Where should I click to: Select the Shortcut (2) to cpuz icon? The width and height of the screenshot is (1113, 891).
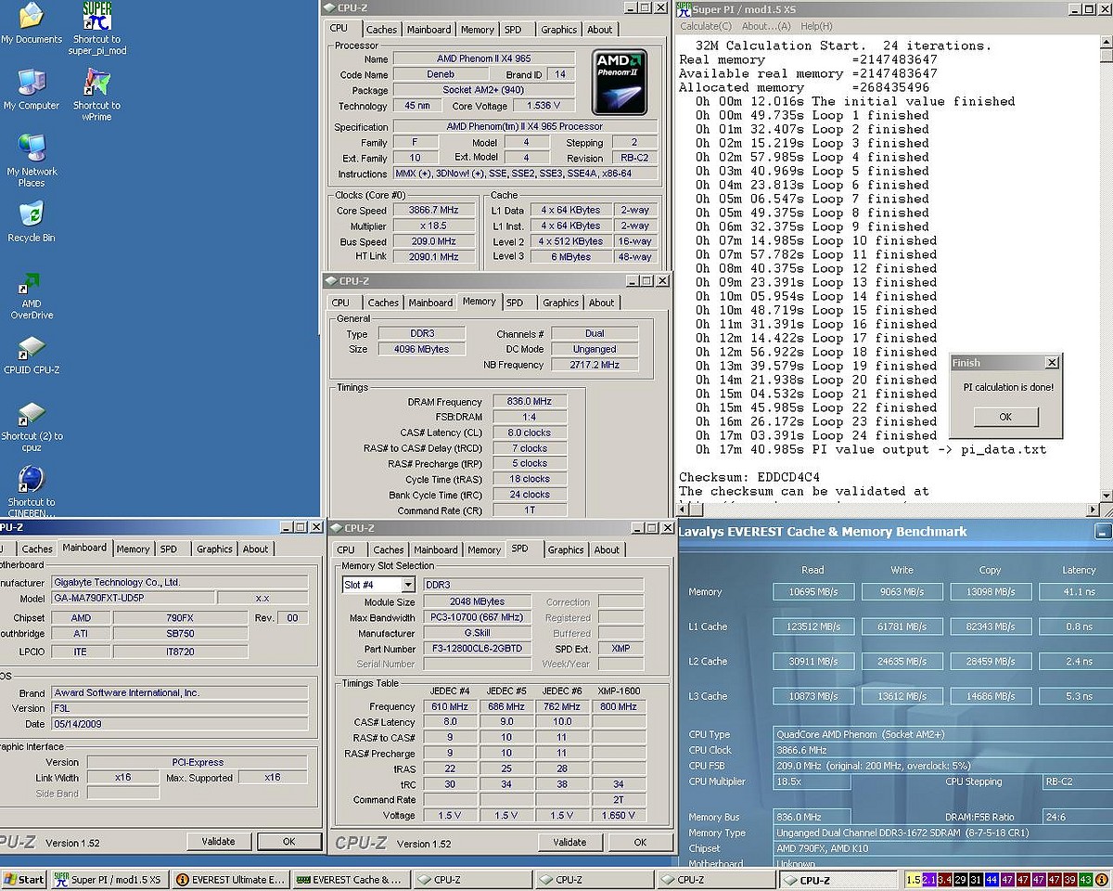click(x=32, y=426)
